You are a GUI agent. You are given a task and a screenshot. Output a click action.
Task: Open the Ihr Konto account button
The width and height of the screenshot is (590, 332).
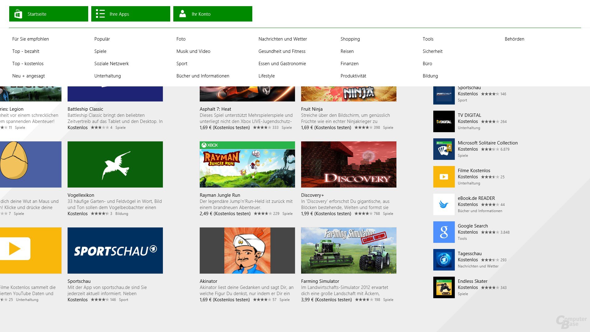pyautogui.click(x=213, y=14)
